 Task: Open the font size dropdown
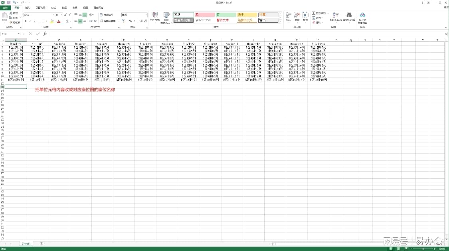[61, 15]
